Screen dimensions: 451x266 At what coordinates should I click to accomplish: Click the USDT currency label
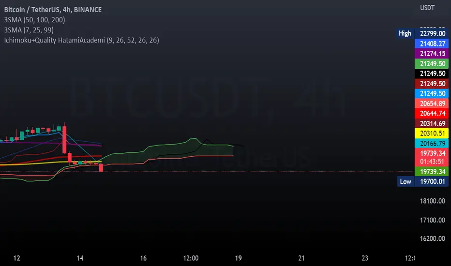pos(427,8)
